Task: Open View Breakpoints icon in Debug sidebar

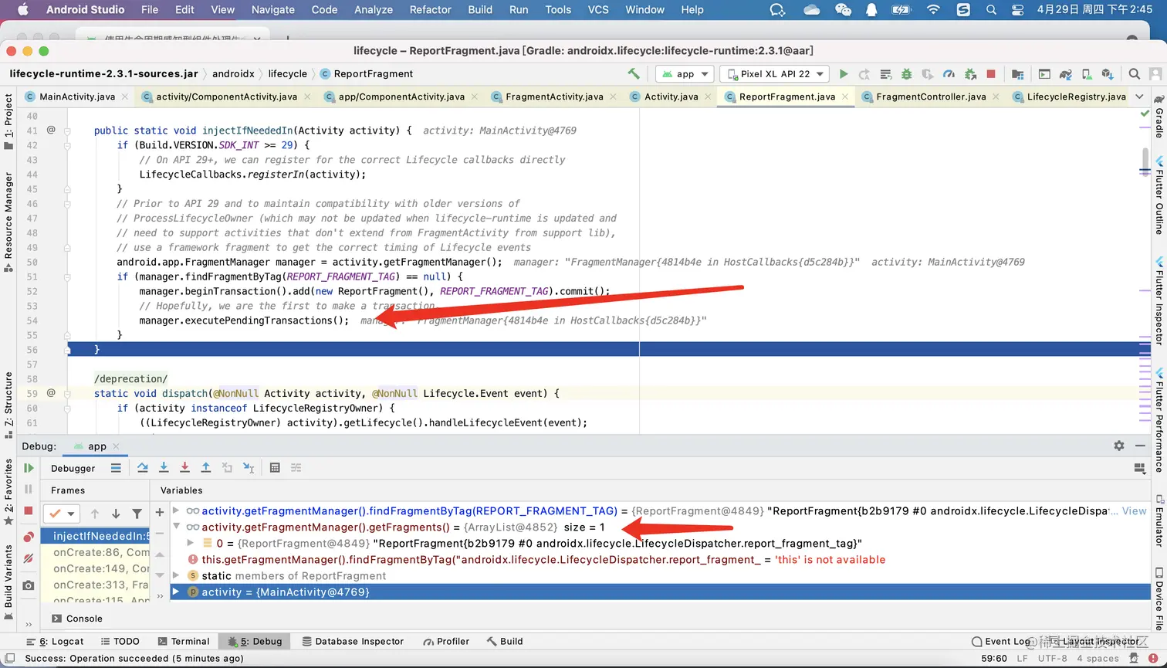Action: coord(29,537)
